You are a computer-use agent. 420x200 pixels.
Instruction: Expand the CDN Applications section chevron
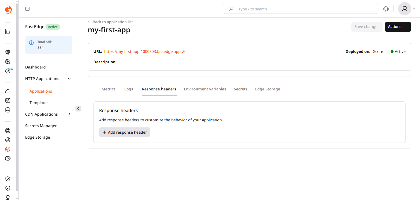pyautogui.click(x=69, y=114)
